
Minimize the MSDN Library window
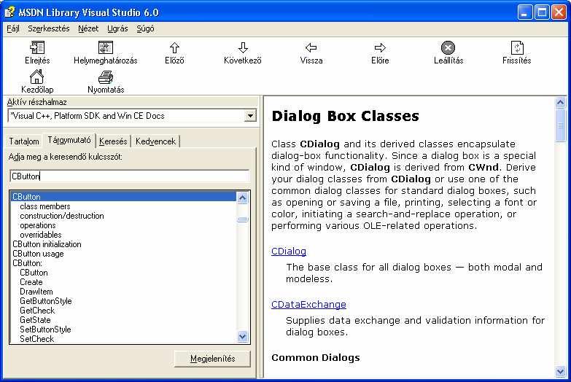tap(525, 12)
